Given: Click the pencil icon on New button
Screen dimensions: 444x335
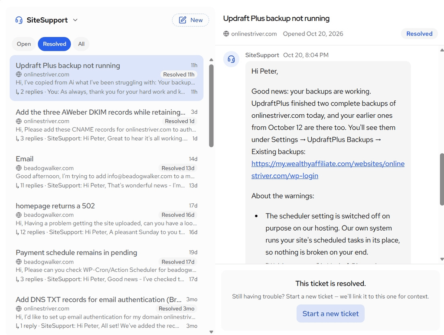Looking at the screenshot, I should [x=183, y=20].
